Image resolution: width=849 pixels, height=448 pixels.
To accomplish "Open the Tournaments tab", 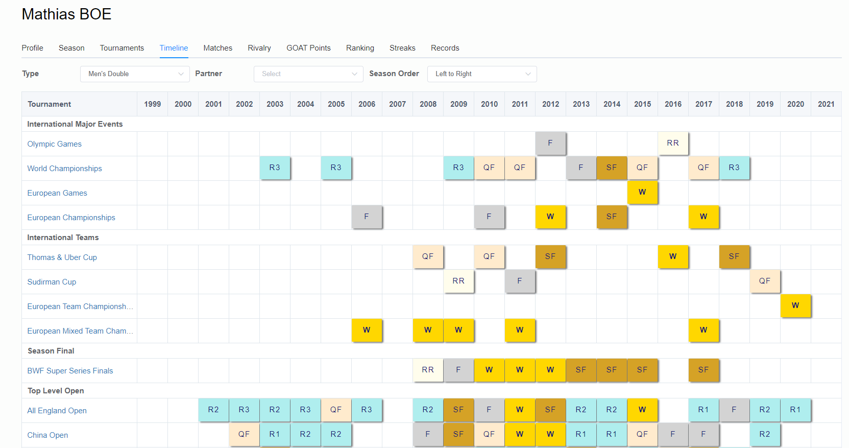I will [x=122, y=48].
